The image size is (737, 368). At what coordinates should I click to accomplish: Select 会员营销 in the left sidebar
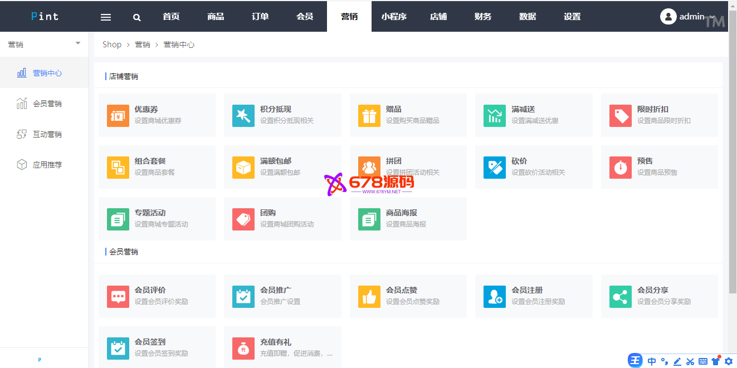(x=47, y=104)
